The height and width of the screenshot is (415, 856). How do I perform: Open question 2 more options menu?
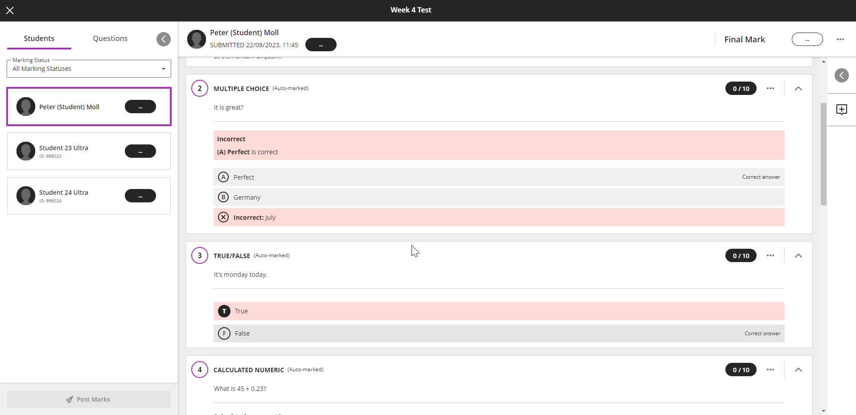click(770, 88)
